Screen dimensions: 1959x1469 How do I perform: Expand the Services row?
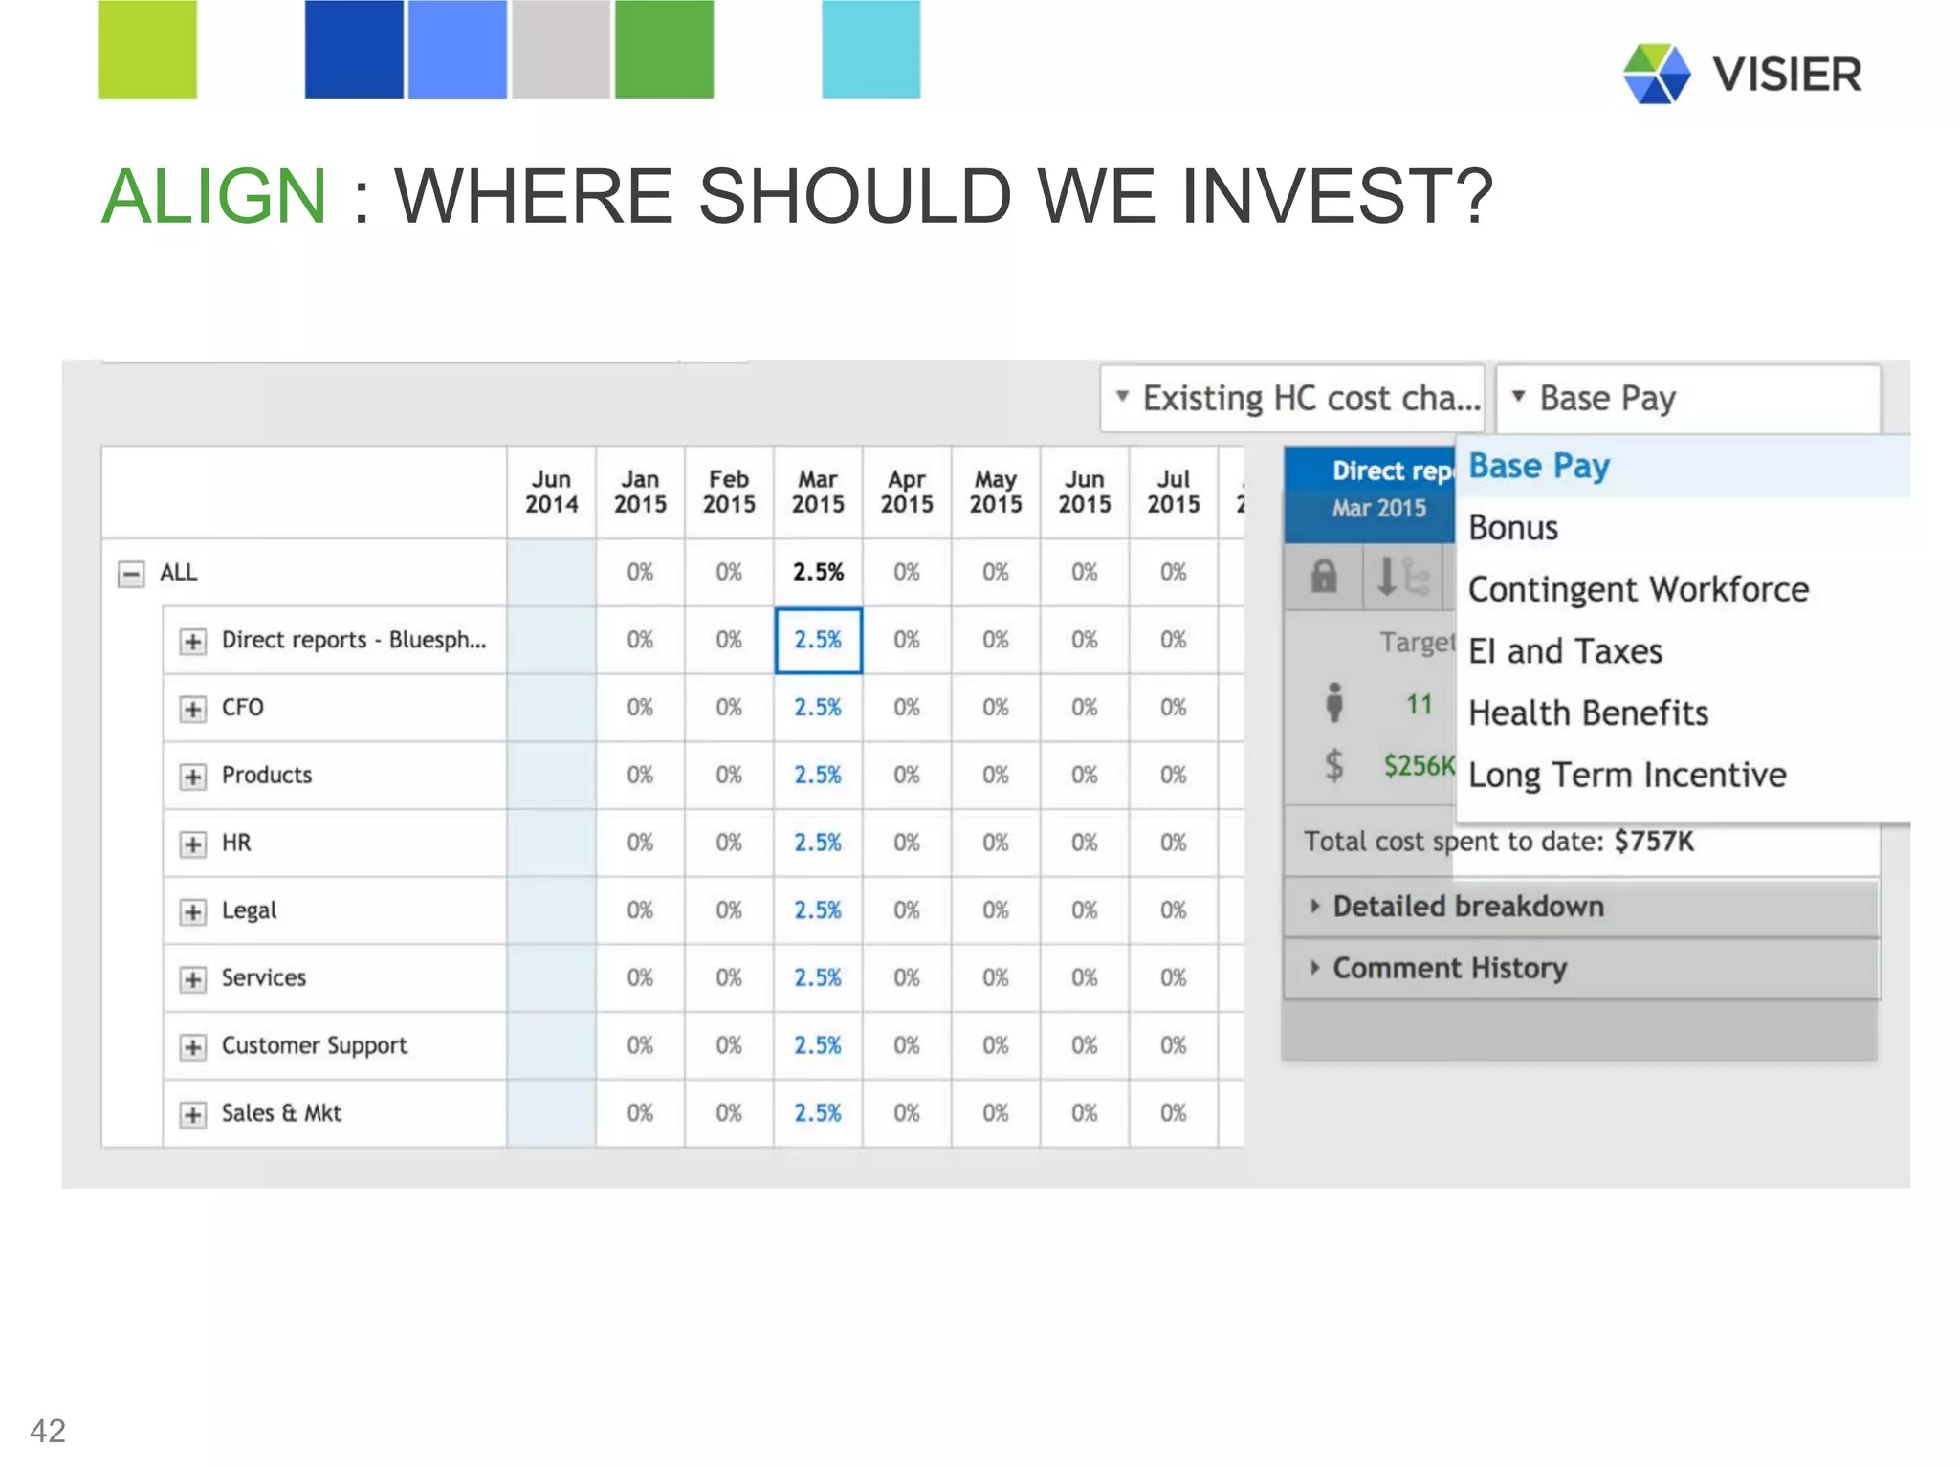click(193, 979)
